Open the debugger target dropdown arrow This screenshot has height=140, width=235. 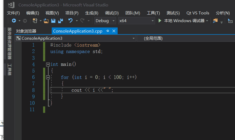[x=207, y=21]
